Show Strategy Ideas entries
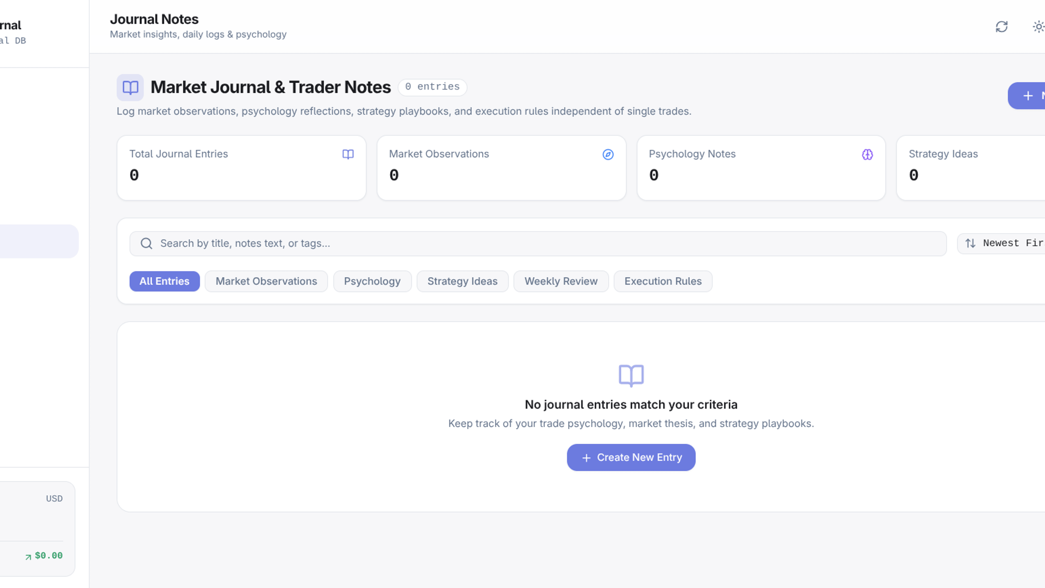This screenshot has height=588, width=1045. click(x=462, y=281)
